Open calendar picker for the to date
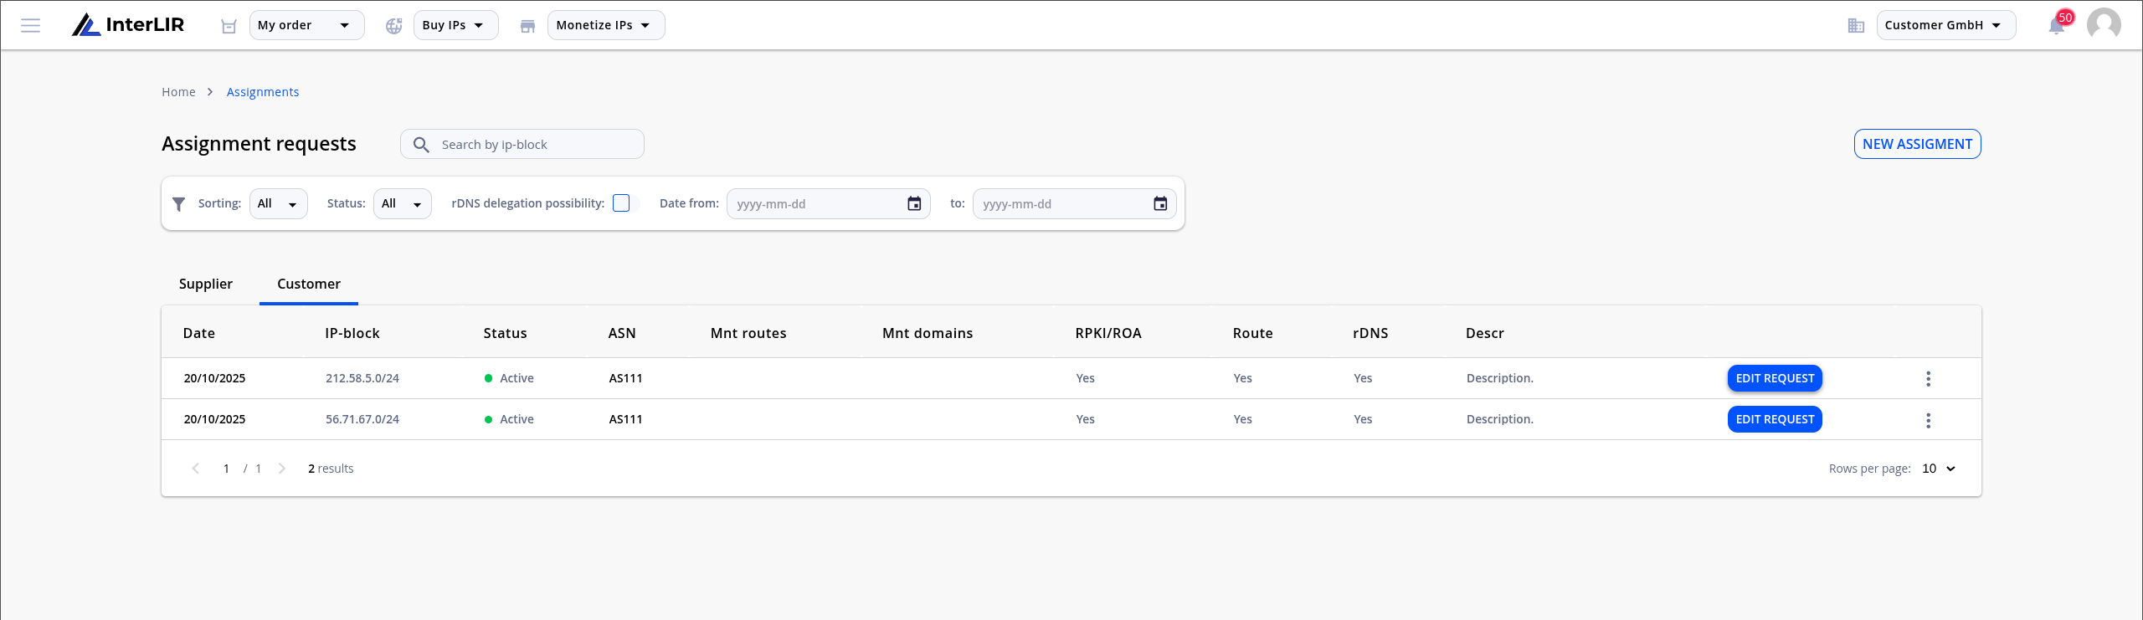2143x620 pixels. pos(1160,204)
